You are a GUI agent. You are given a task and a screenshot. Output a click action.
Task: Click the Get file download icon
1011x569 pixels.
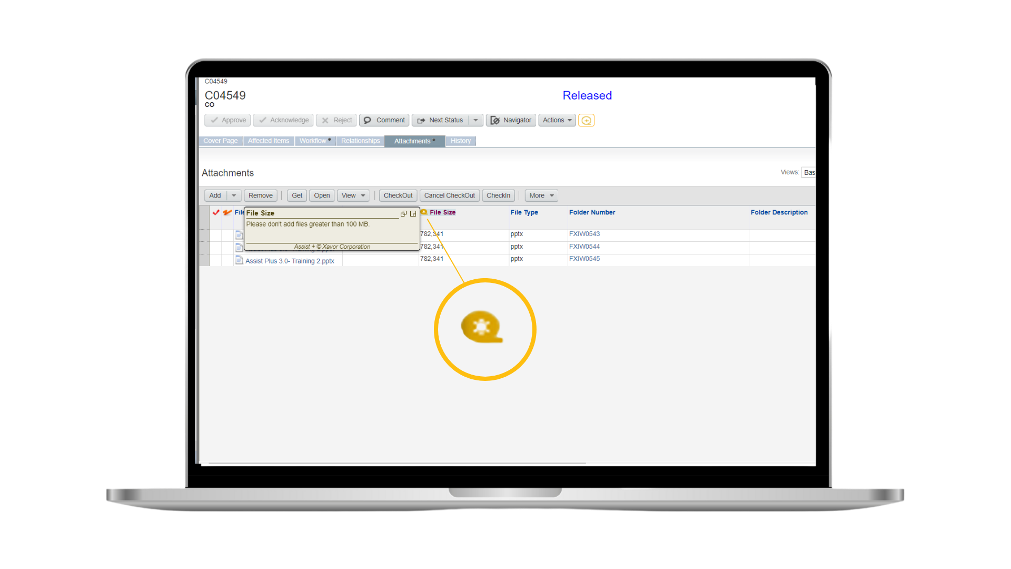pyautogui.click(x=296, y=195)
